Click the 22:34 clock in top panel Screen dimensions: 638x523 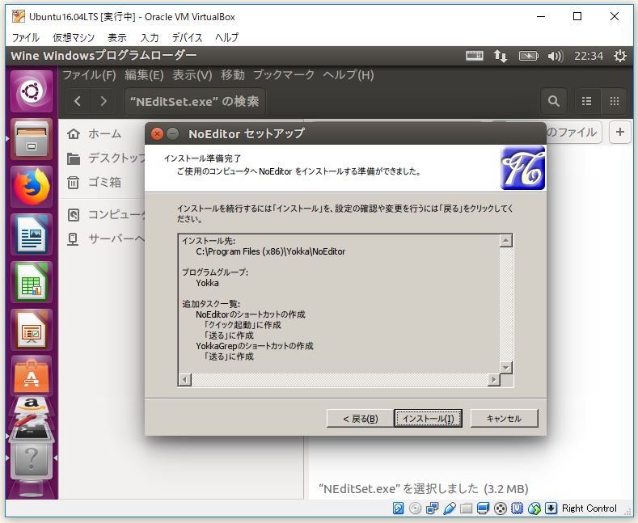[589, 56]
